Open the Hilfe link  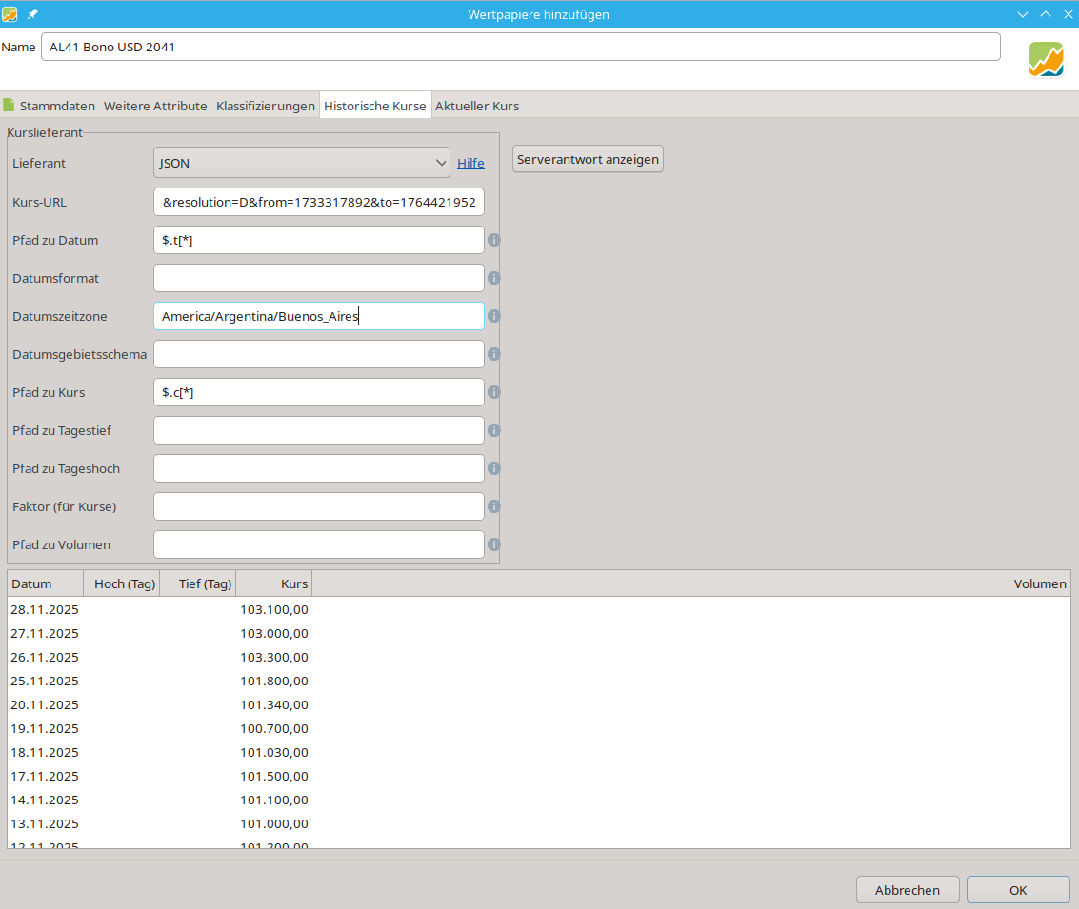470,163
